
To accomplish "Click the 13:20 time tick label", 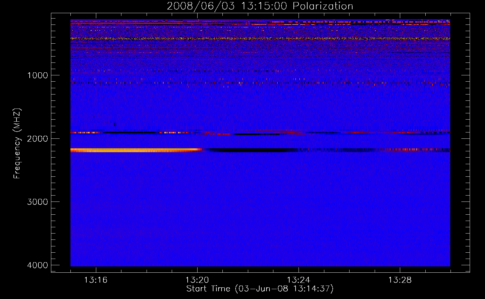I will click(197, 280).
